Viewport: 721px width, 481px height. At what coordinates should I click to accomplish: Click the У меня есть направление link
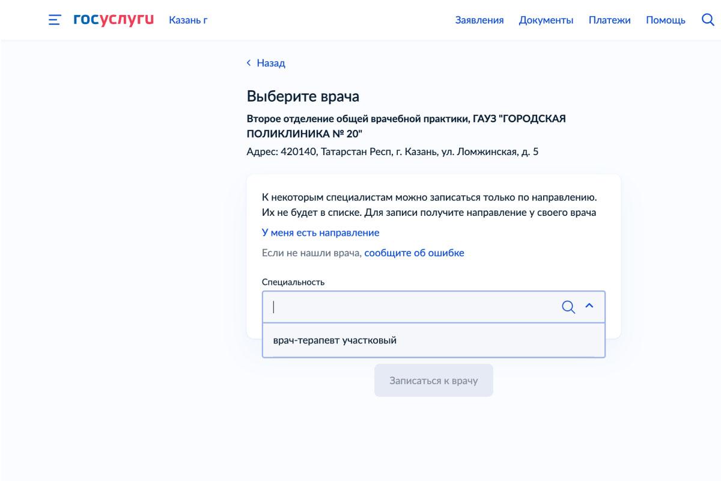click(x=320, y=233)
